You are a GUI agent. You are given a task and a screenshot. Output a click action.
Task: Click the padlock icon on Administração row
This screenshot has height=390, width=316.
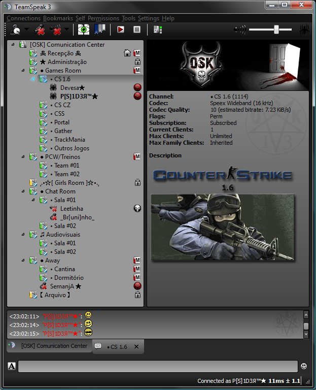coord(137,61)
